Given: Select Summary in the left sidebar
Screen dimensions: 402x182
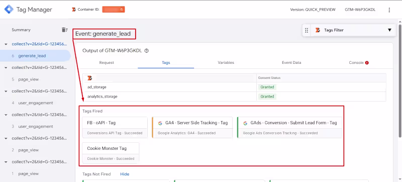Looking at the screenshot, I should click(x=21, y=30).
